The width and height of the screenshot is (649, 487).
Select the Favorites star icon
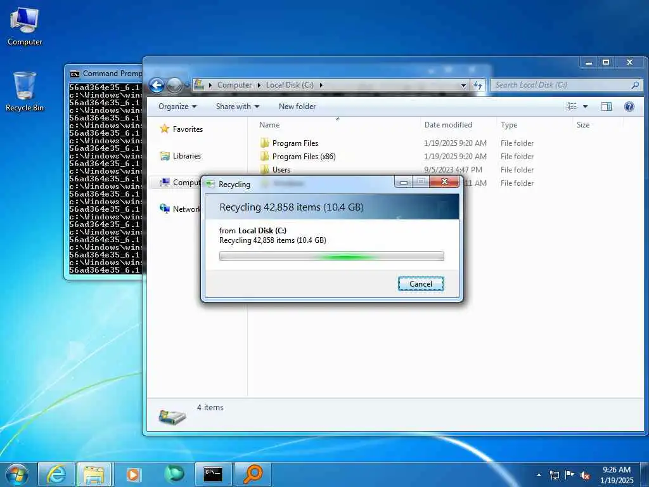point(165,129)
